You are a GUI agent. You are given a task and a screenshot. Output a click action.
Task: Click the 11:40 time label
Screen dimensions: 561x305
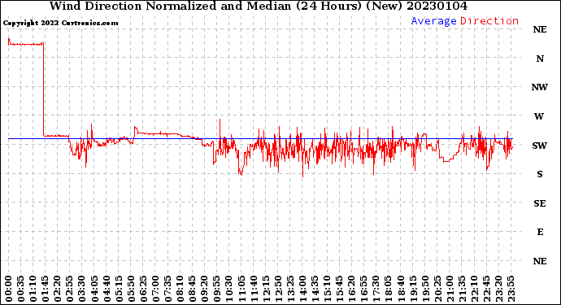click(254, 289)
